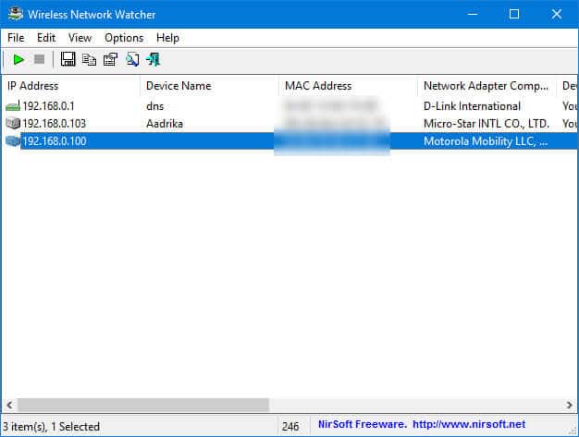Sort by the MAC Address column header
The height and width of the screenshot is (437, 579).
(x=347, y=86)
